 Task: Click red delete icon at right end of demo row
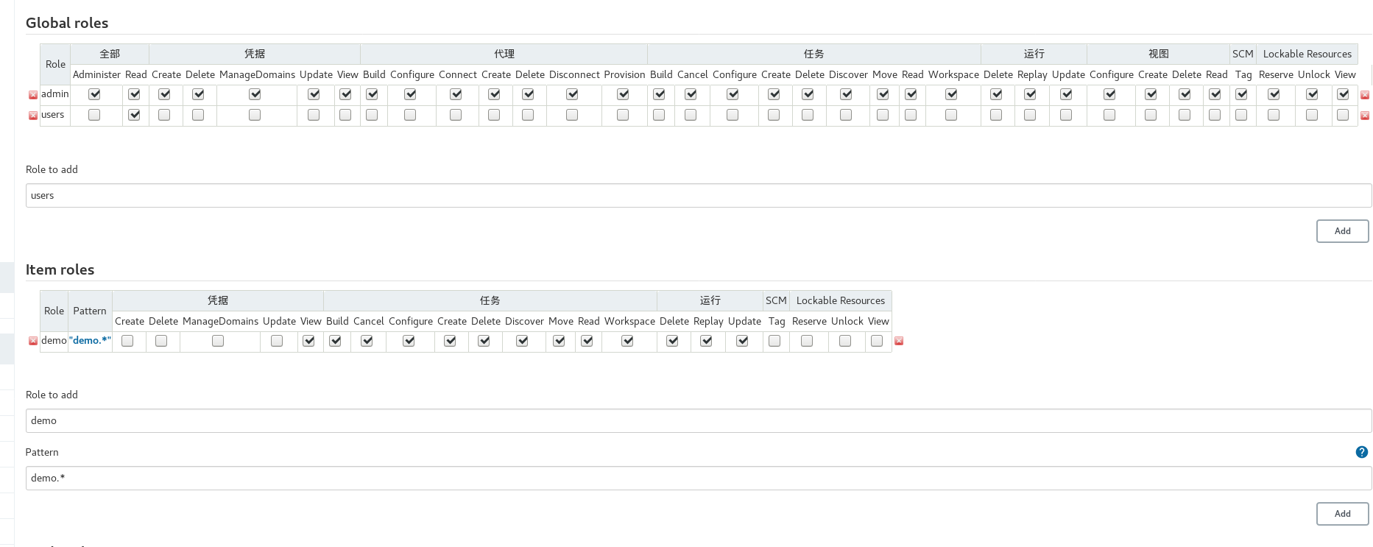click(x=899, y=341)
